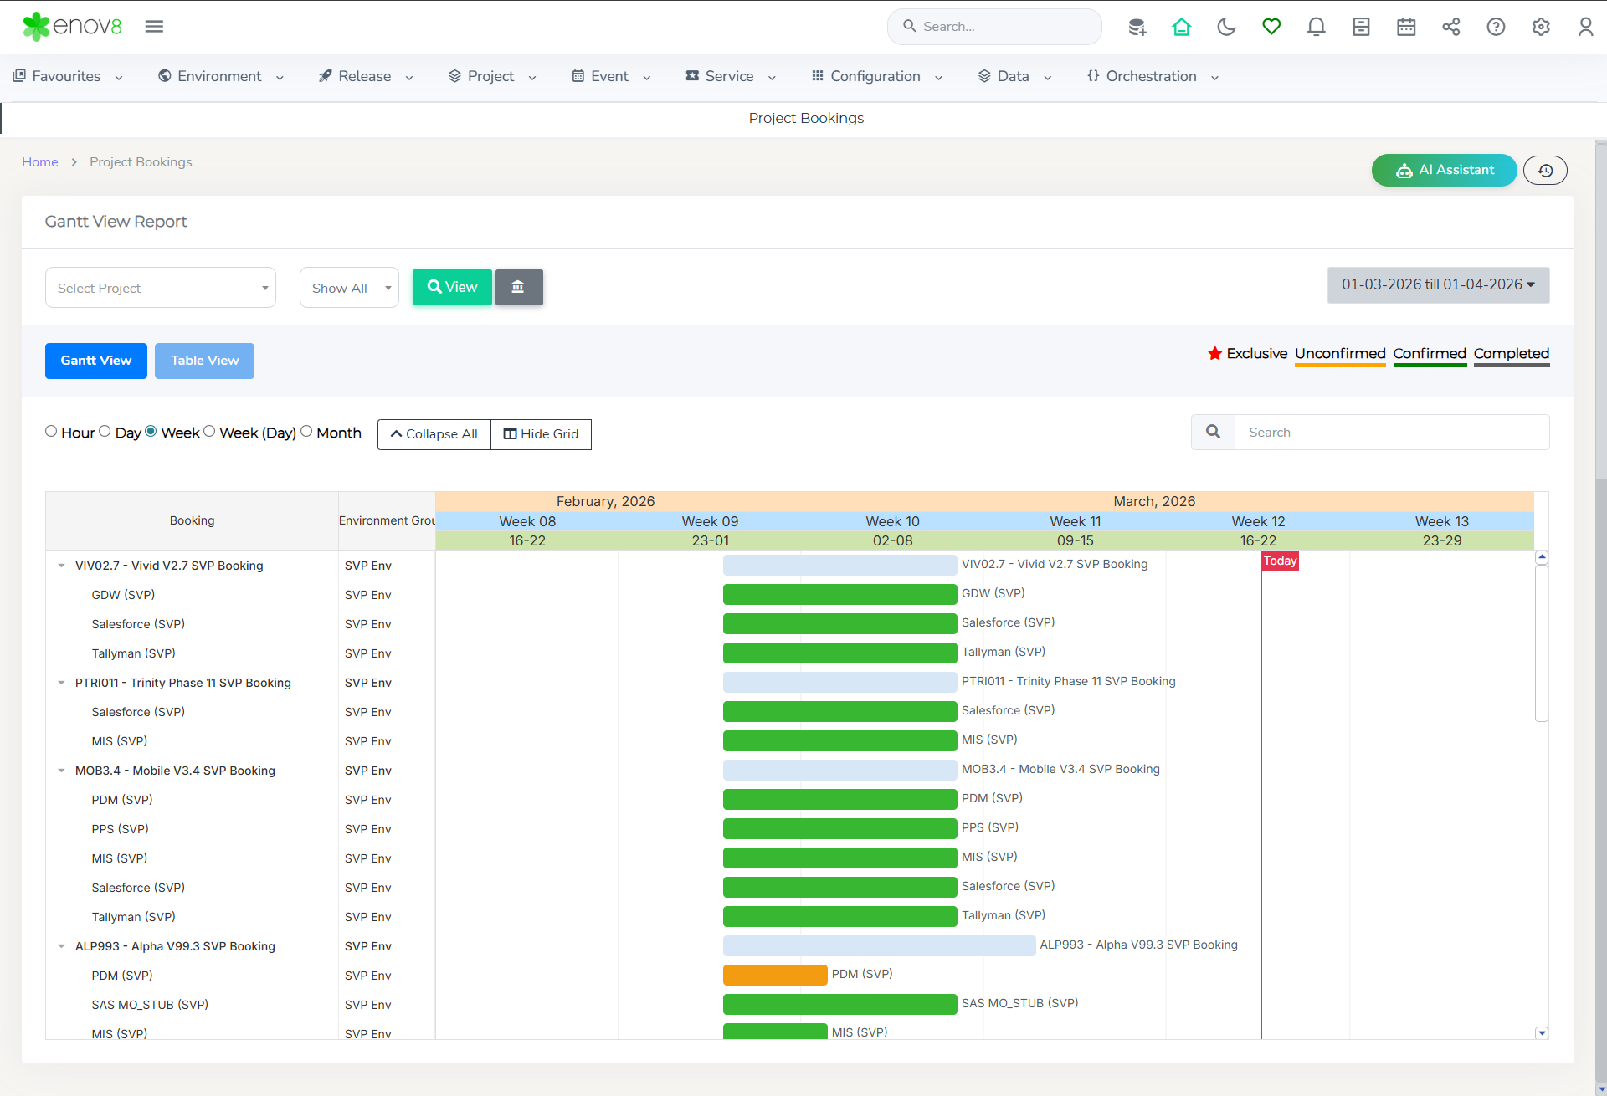Collapse the MOB3.4 Mobile booking tree row
This screenshot has width=1607, height=1096.
tap(61, 771)
